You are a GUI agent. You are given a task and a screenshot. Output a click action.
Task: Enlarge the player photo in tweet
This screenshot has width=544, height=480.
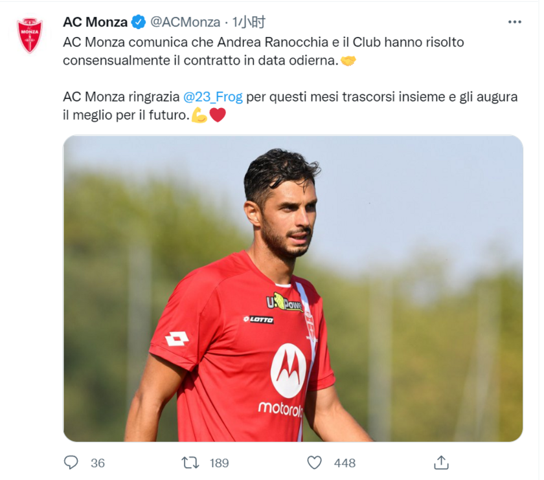[x=293, y=289]
